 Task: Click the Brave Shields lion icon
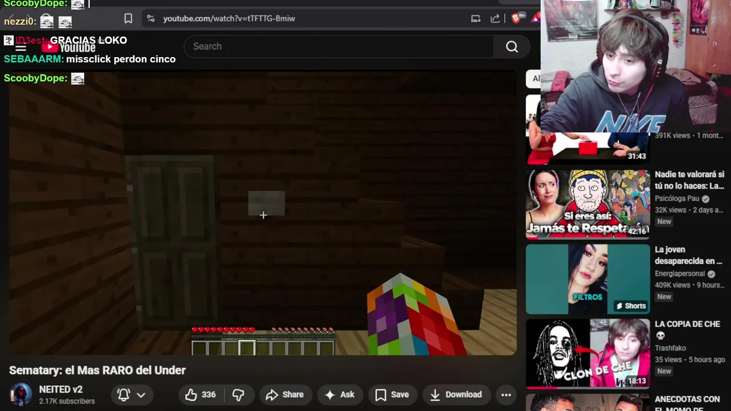516,18
